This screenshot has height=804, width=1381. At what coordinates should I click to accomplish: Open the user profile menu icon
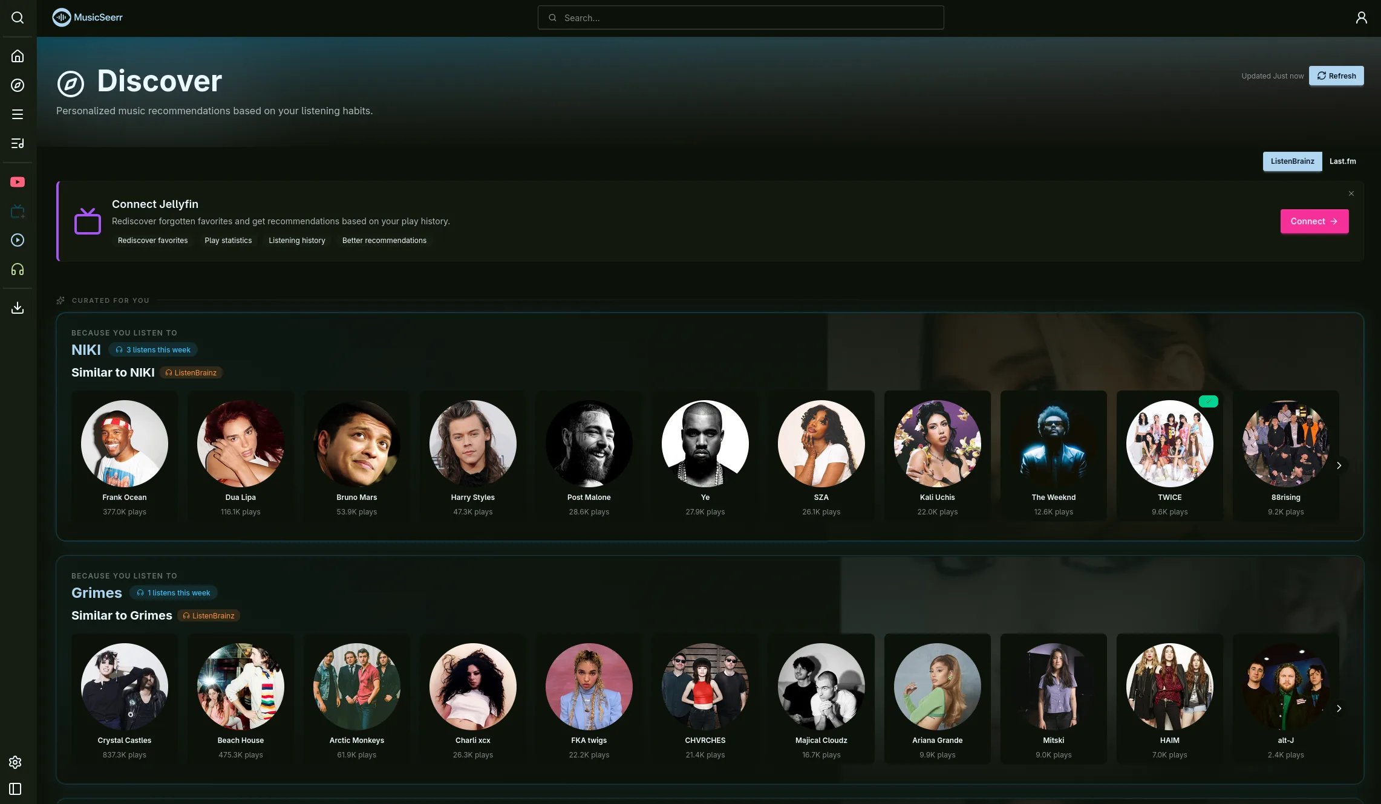[x=1361, y=18]
